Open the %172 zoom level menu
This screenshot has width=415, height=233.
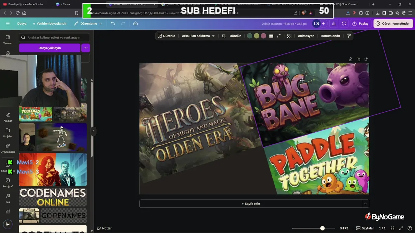point(344,228)
